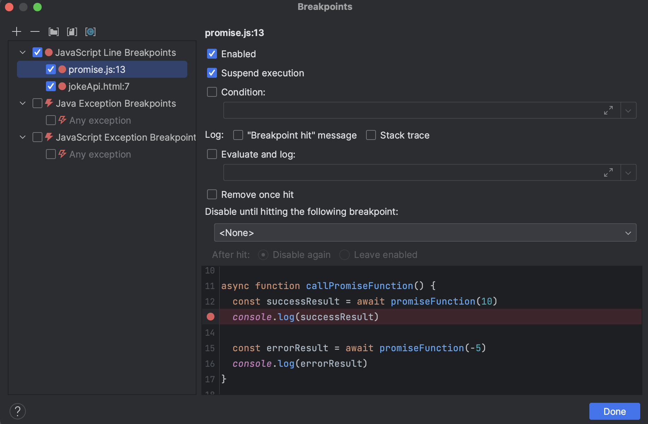The width and height of the screenshot is (648, 424).
Task: Select JavaScript Exception Breakpoints tree node
Action: click(126, 137)
